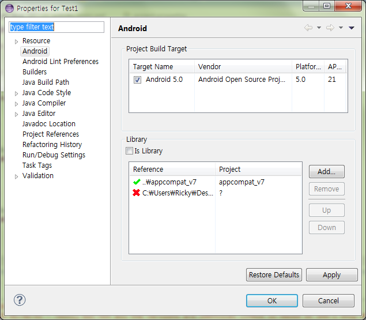Expand the Validation tree node
This screenshot has height=320, width=366.
click(x=16, y=176)
